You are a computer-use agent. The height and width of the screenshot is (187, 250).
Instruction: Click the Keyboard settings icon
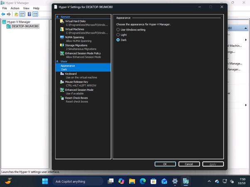(62, 74)
